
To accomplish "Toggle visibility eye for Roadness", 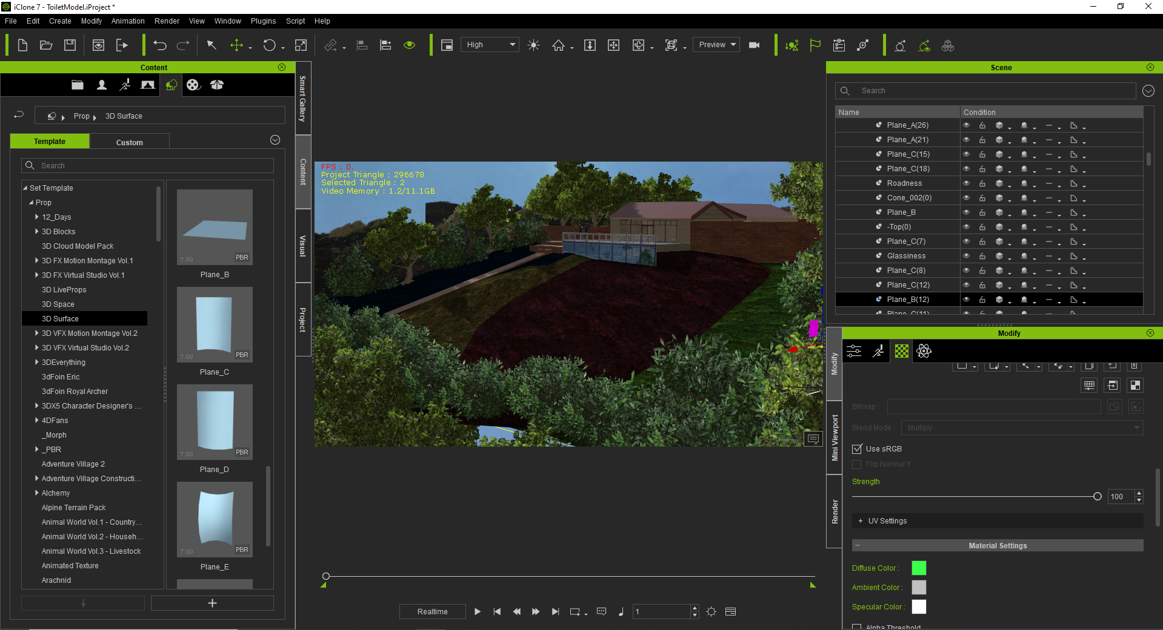I will pos(967,183).
